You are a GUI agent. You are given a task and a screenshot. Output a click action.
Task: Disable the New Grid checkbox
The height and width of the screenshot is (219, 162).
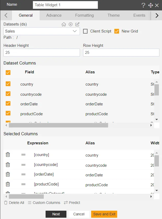pyautogui.click(x=116, y=31)
